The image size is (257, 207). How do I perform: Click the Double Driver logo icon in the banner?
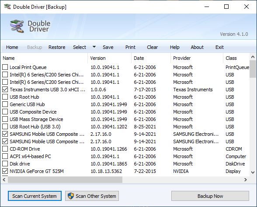(x=17, y=26)
